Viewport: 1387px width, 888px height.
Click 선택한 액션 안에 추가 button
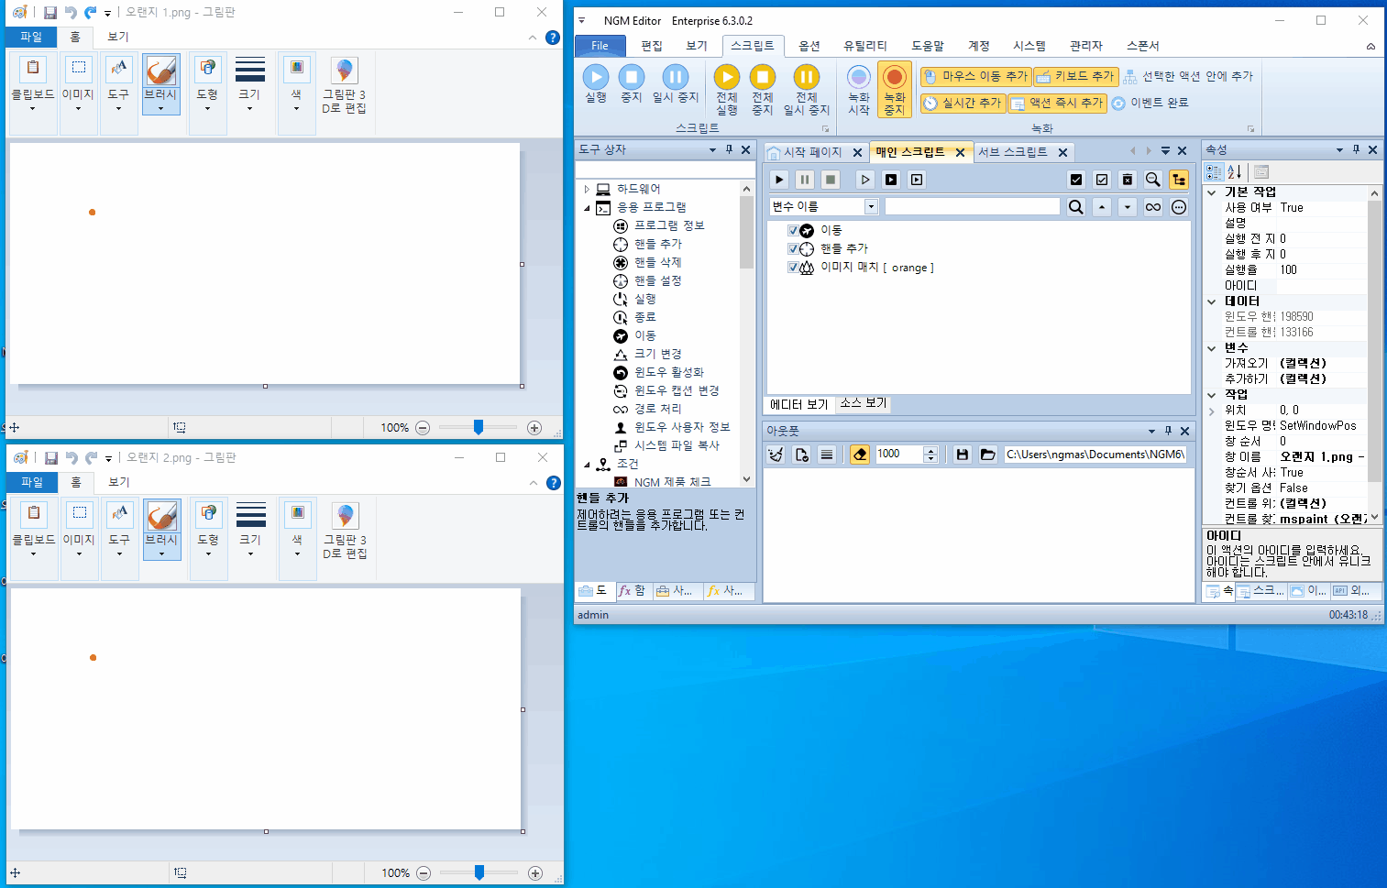[1188, 76]
